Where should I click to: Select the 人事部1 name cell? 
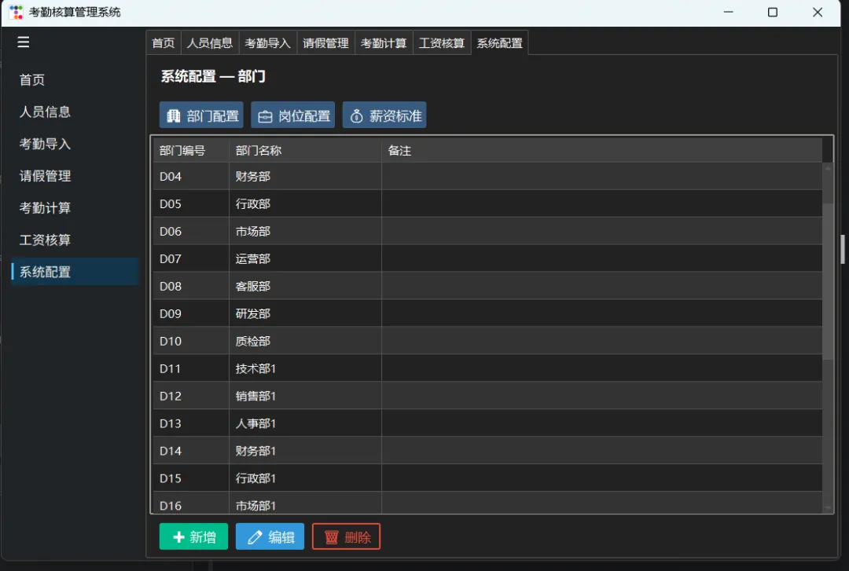305,423
